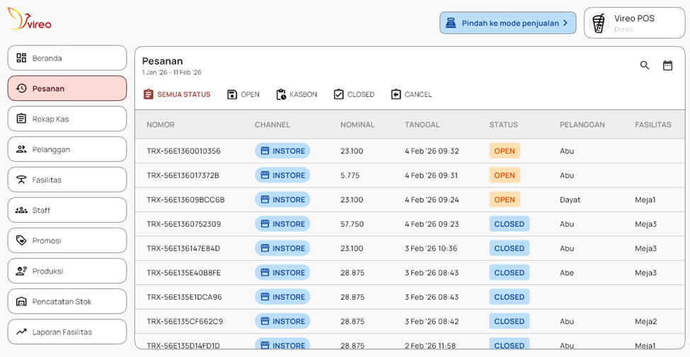Go to Rekap Kas page
This screenshot has width=690, height=357.
[x=67, y=119]
